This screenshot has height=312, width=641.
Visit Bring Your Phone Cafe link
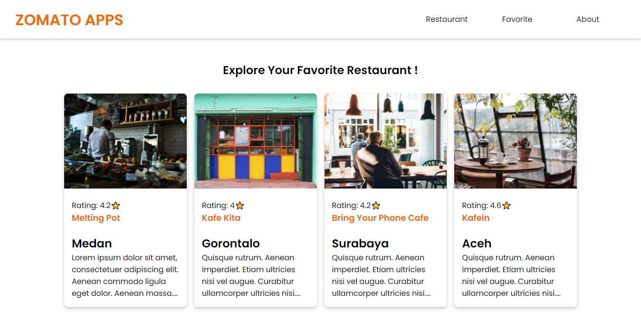tap(380, 218)
